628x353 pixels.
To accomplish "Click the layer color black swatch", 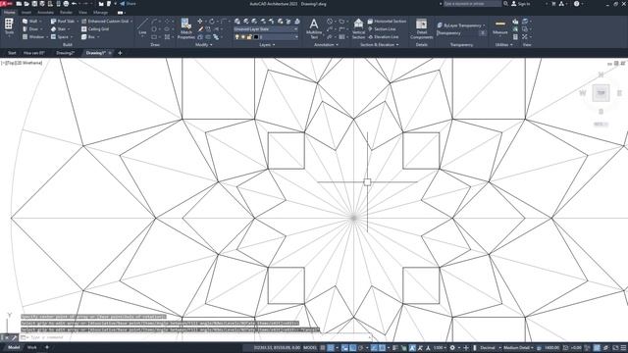I will [256, 37].
